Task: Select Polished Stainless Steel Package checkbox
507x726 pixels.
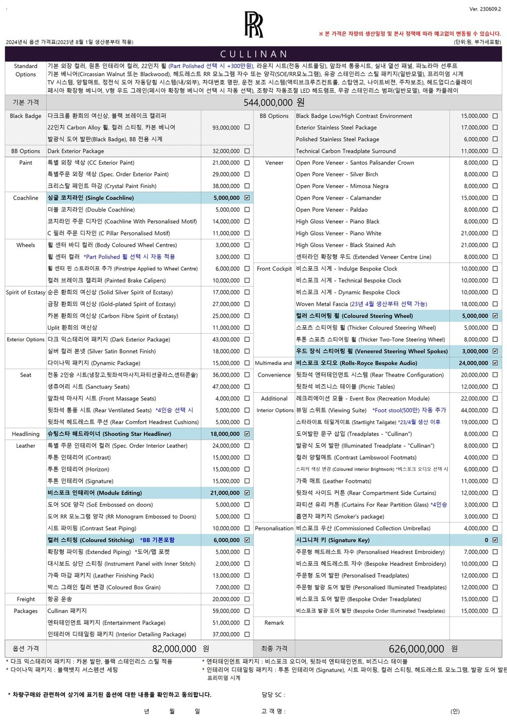Action: click(495, 139)
